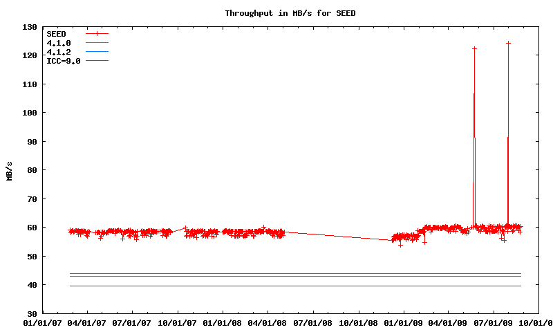Click the SEED legend line marker

pyautogui.click(x=97, y=33)
